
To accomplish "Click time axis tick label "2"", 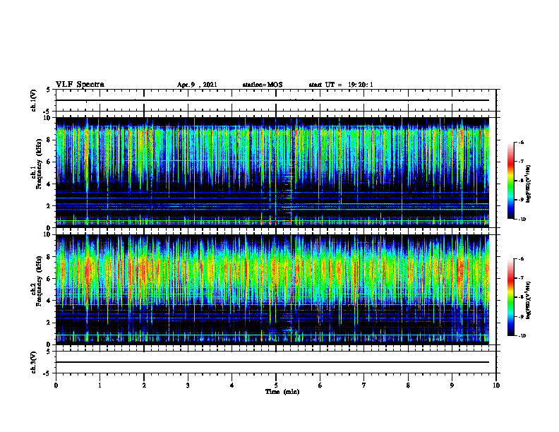I will (144, 385).
